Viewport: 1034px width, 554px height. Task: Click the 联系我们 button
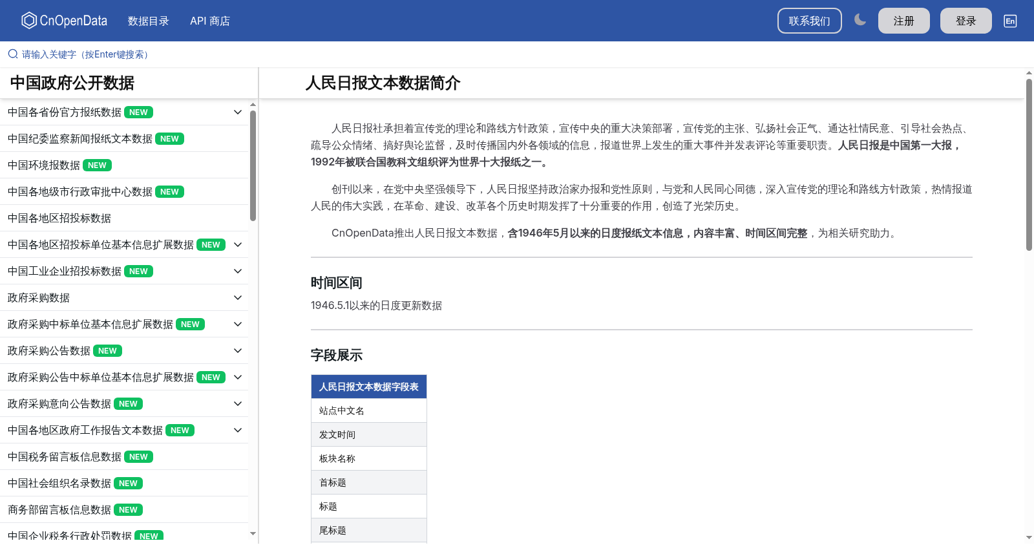point(810,21)
